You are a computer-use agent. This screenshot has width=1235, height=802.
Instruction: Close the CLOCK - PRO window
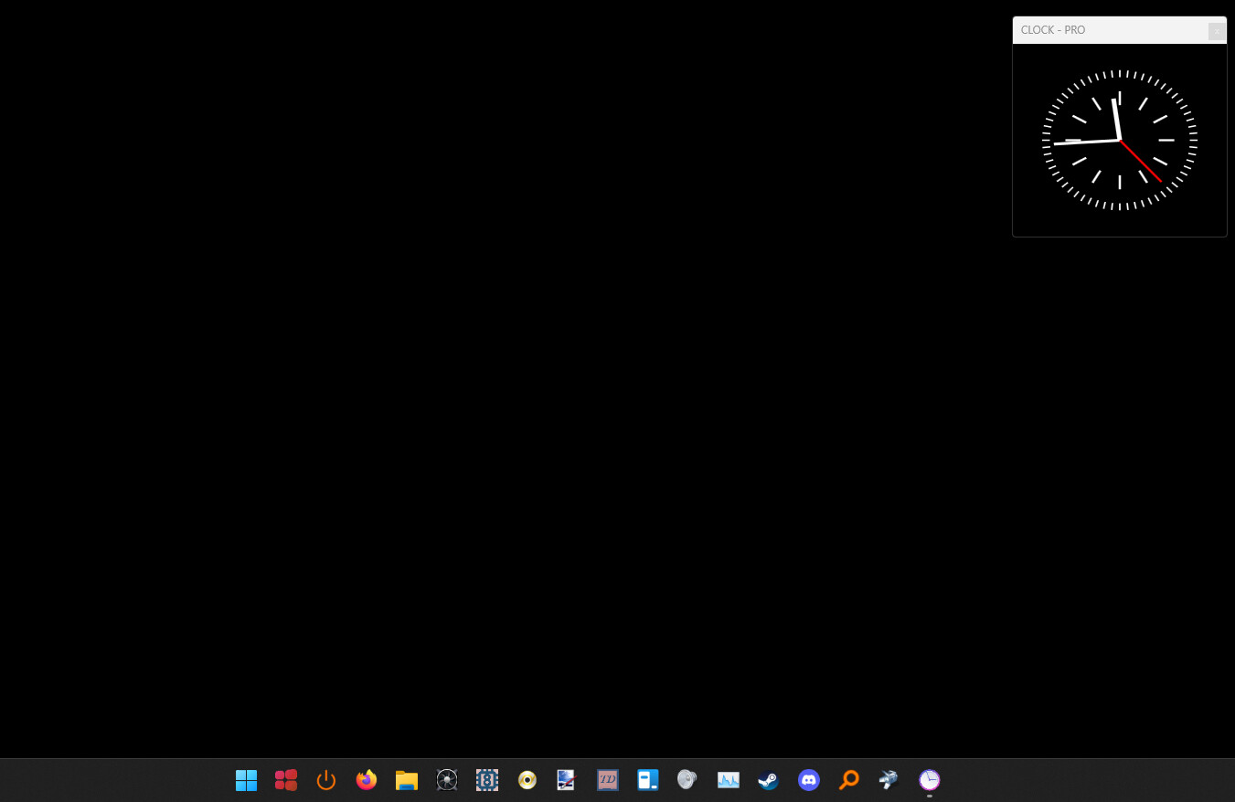[x=1216, y=31]
